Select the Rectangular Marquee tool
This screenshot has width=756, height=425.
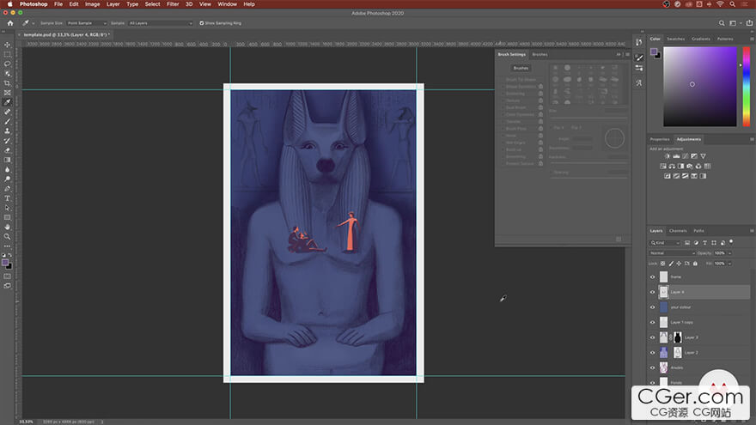[x=7, y=54]
